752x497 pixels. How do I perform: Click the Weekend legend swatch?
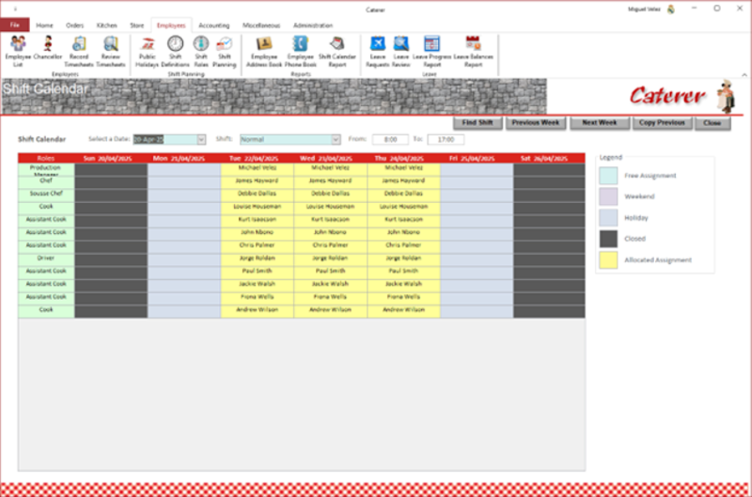608,196
